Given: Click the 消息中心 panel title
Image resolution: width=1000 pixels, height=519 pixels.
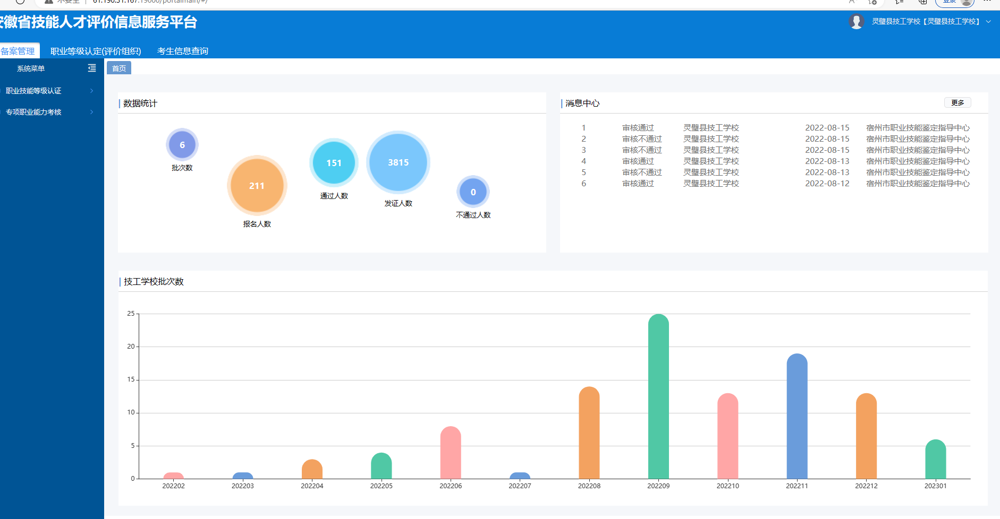Looking at the screenshot, I should click(x=582, y=103).
